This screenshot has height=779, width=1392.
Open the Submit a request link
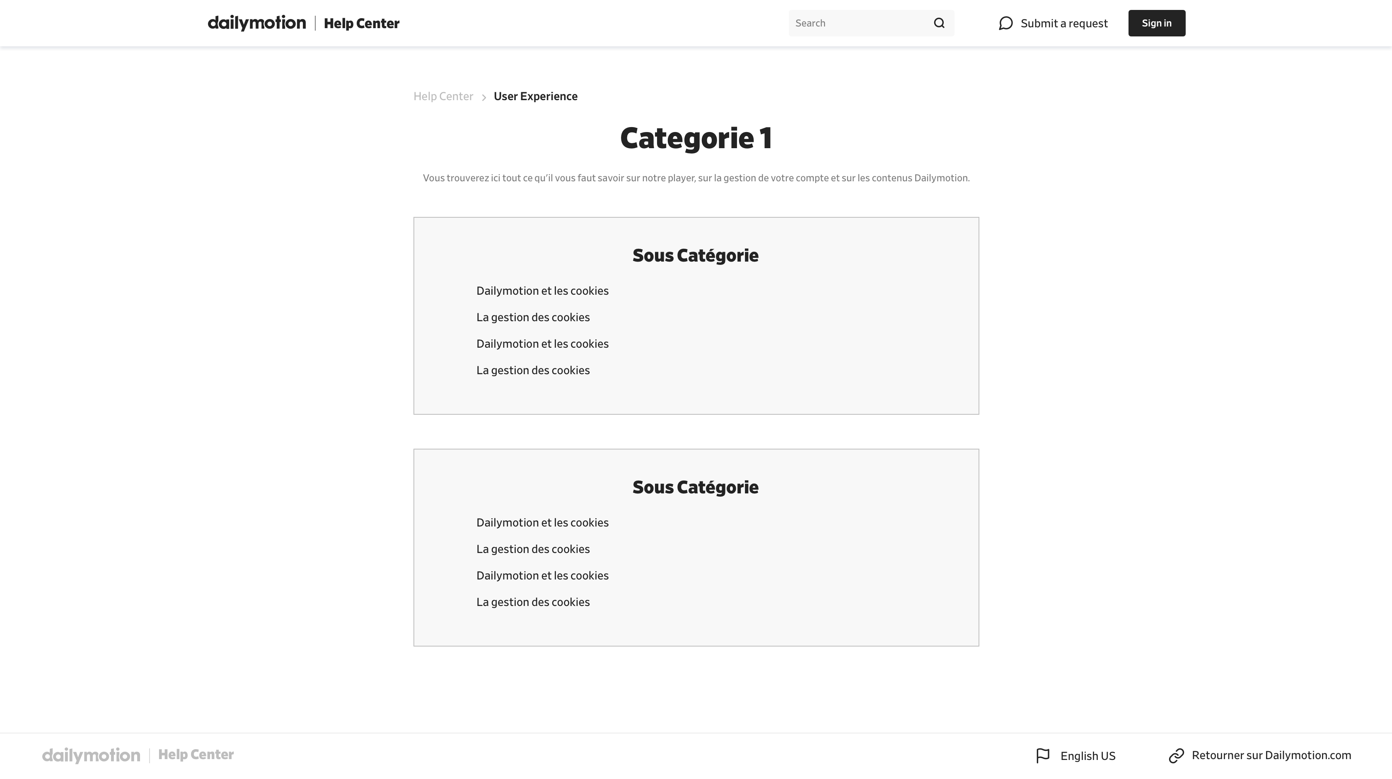[1064, 23]
